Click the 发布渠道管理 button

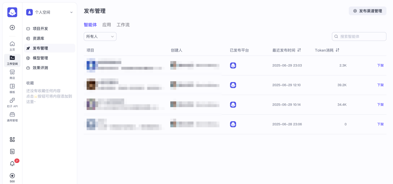point(368,11)
